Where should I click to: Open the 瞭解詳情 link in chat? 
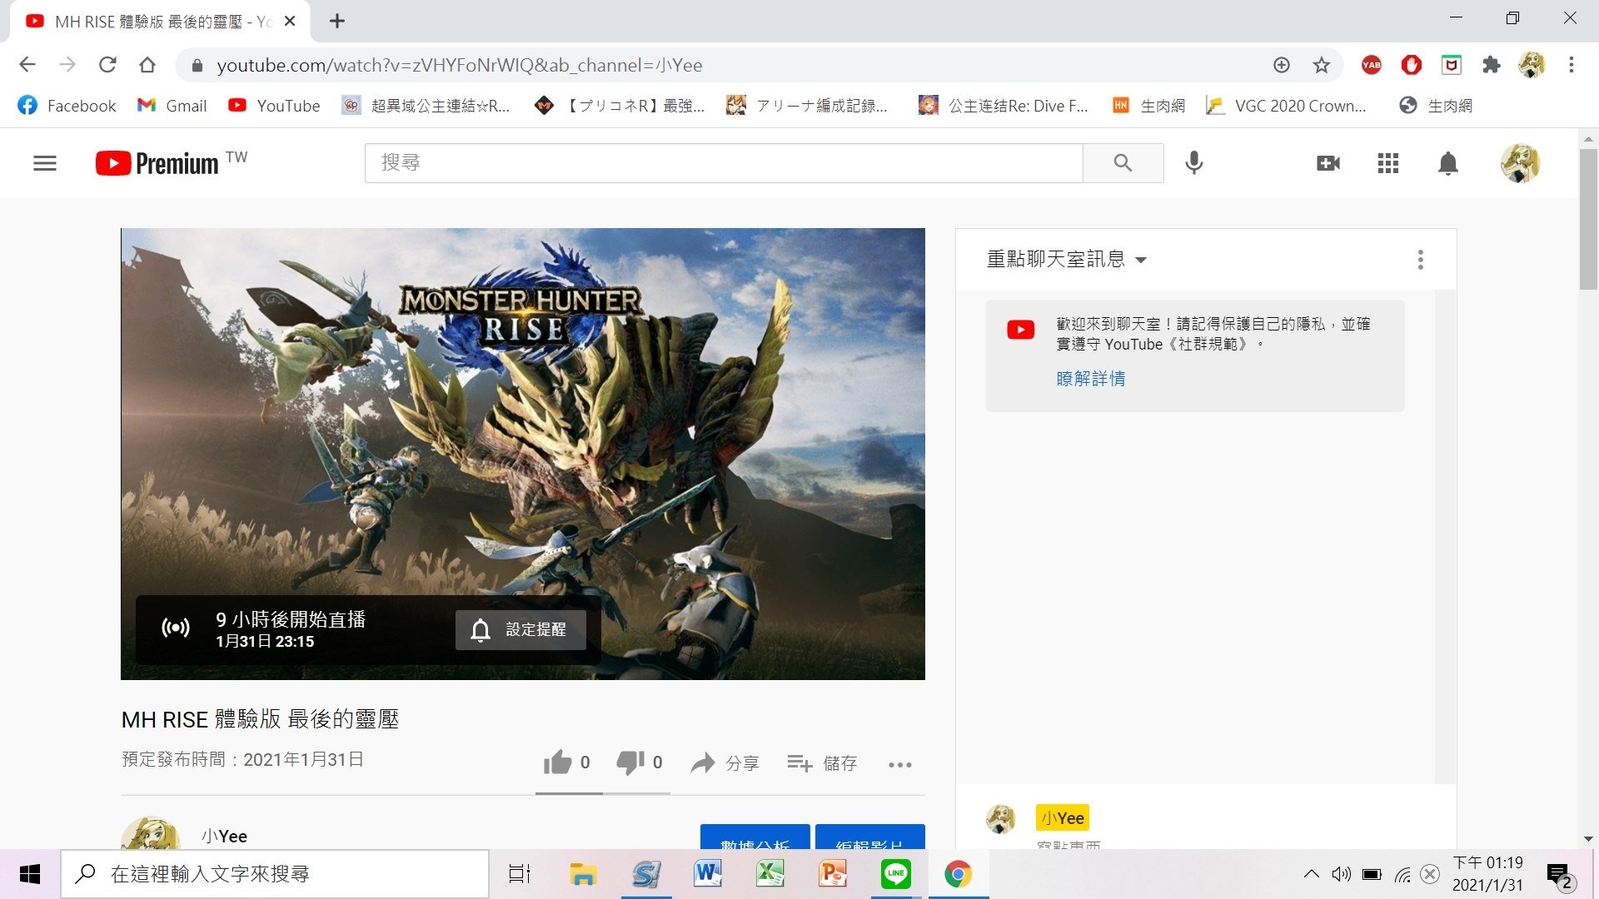coord(1091,379)
